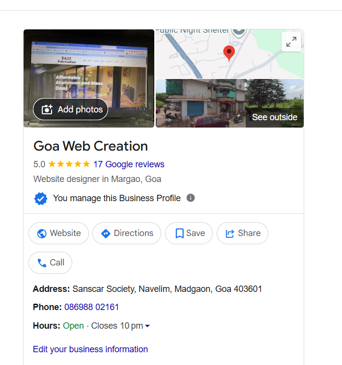Image resolution: width=342 pixels, height=365 pixels.
Task: Click the info icon beside Business Profile
Action: tap(191, 198)
